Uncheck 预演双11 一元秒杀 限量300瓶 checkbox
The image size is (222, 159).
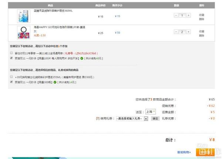[x=11, y=82]
